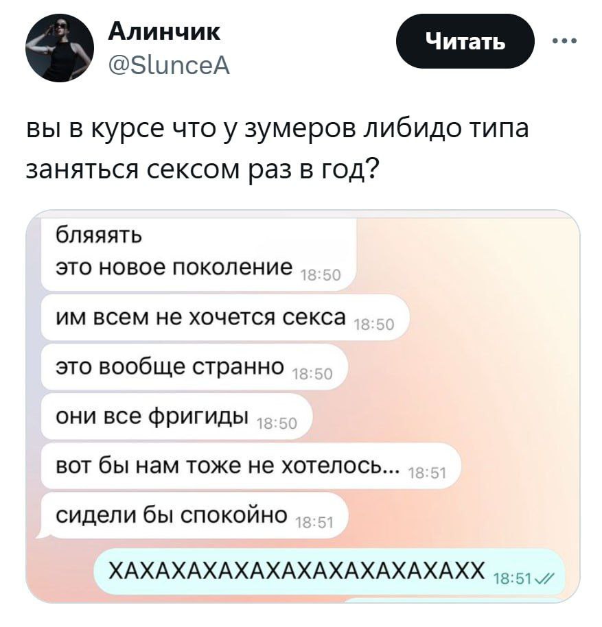Click the ХАХАХАХА reply bubble
The height and width of the screenshot is (627, 602).
point(329,571)
